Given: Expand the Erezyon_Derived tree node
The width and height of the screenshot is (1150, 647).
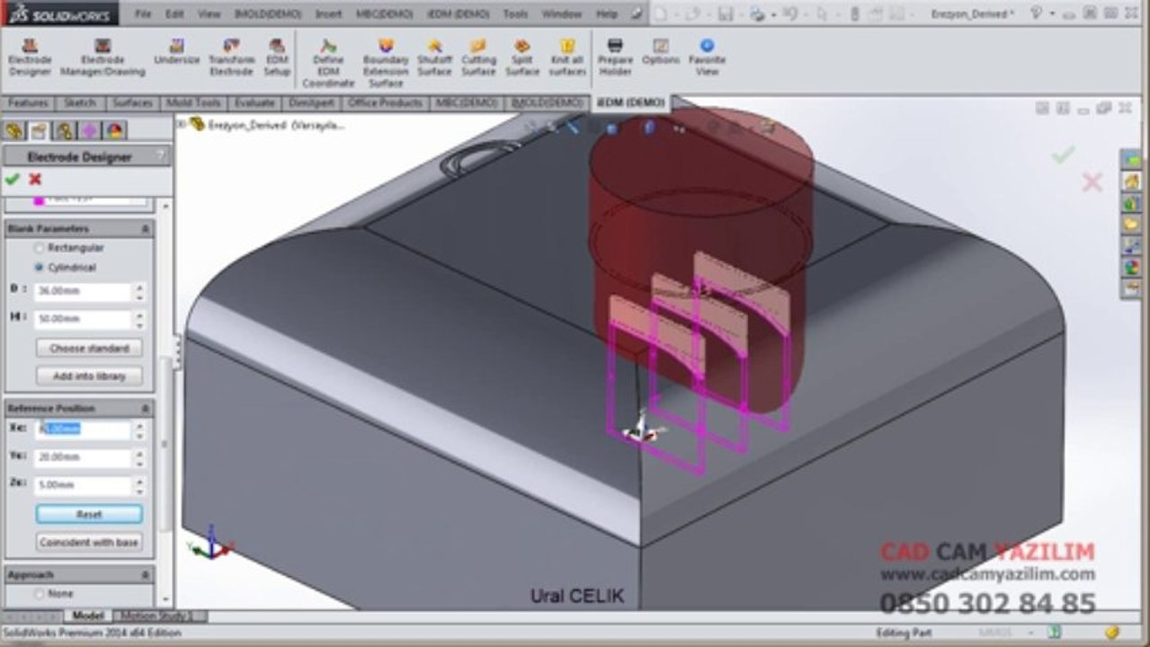Looking at the screenshot, I should click(182, 125).
